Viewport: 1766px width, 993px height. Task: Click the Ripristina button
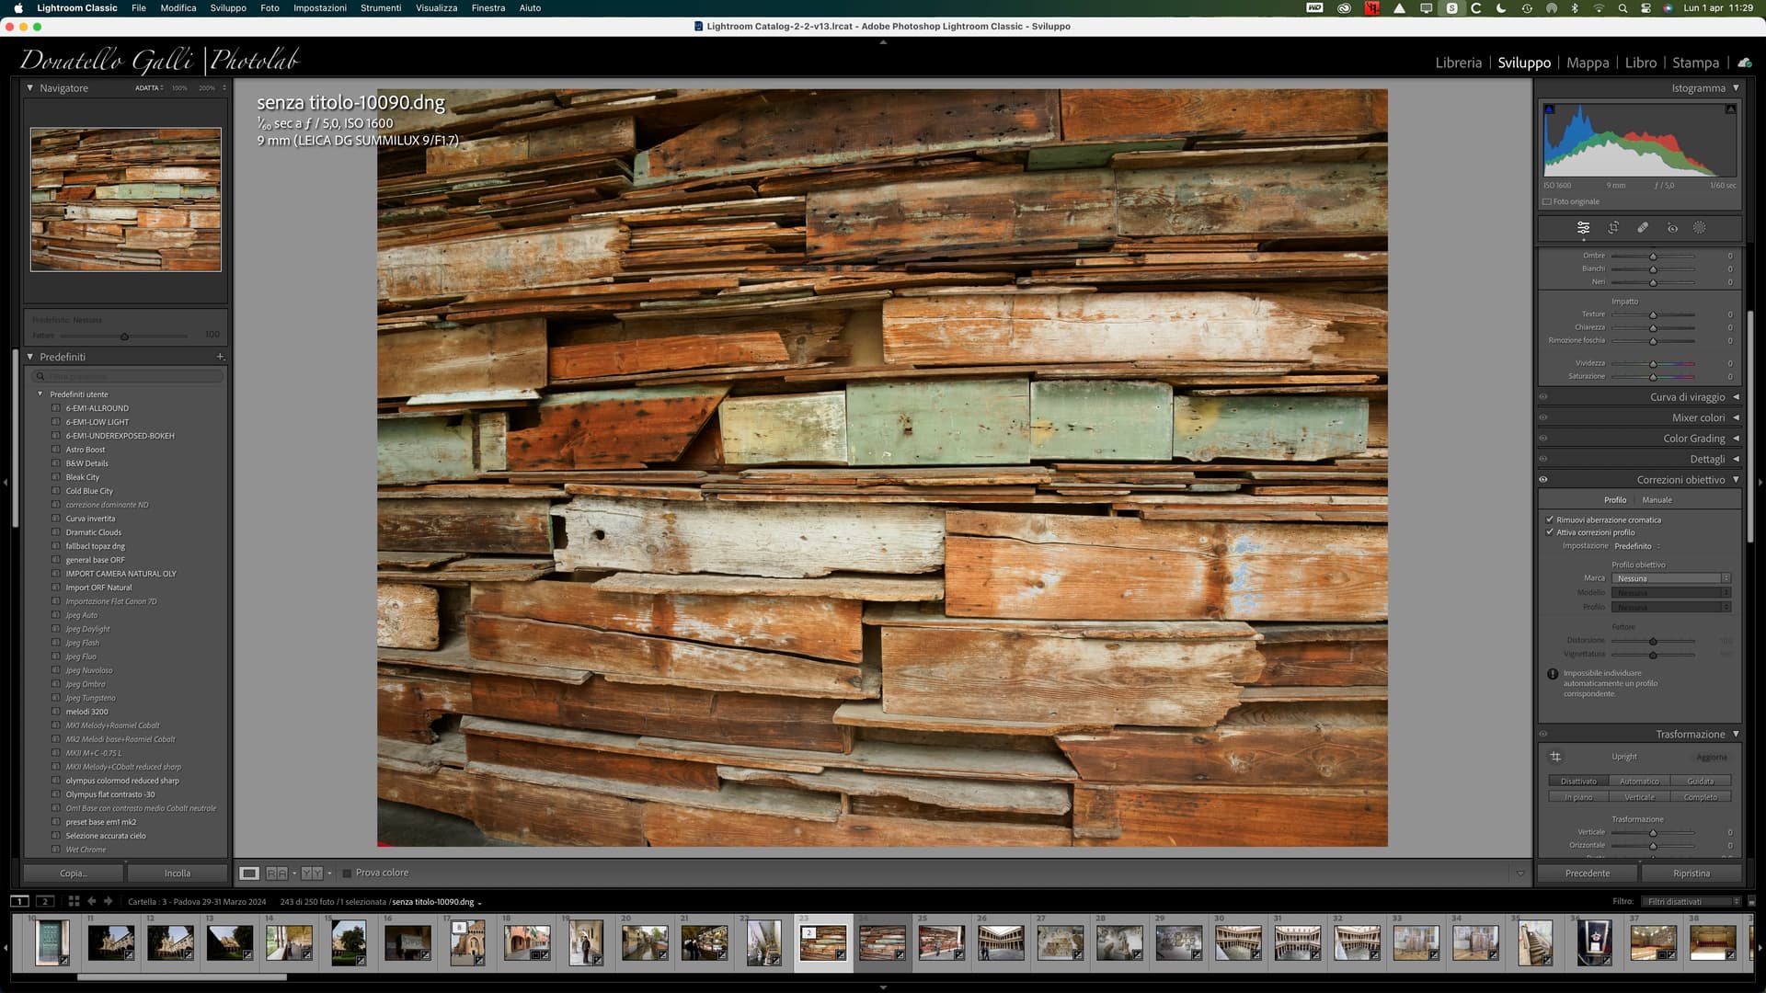1691,873
